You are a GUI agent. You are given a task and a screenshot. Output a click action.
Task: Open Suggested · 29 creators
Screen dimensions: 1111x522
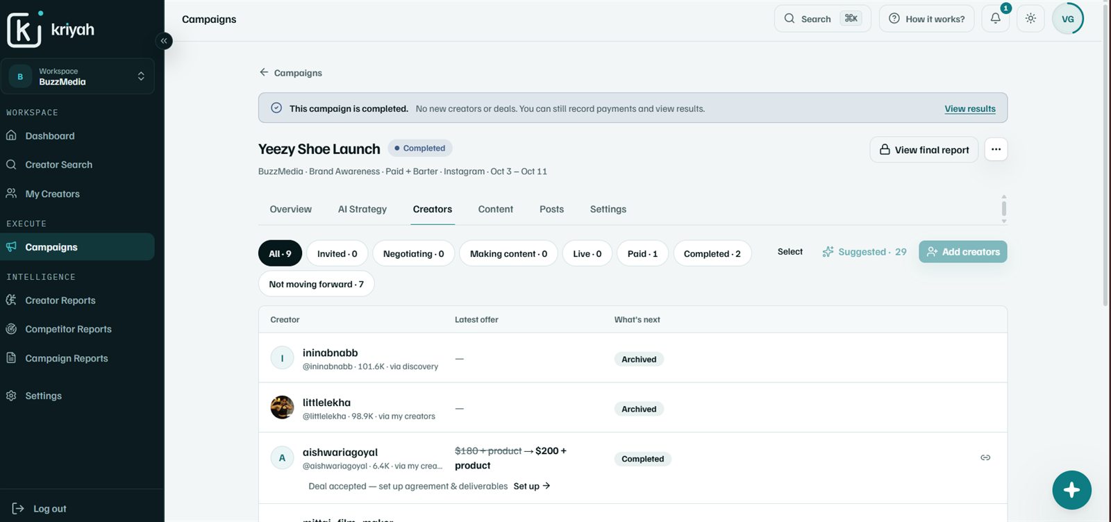864,252
